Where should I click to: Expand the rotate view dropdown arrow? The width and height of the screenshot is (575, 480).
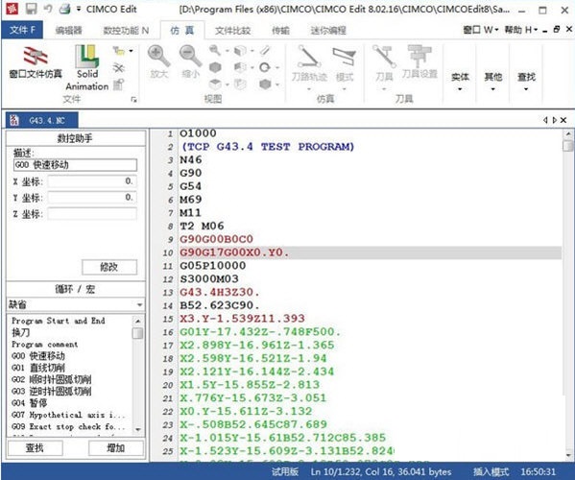click(277, 67)
